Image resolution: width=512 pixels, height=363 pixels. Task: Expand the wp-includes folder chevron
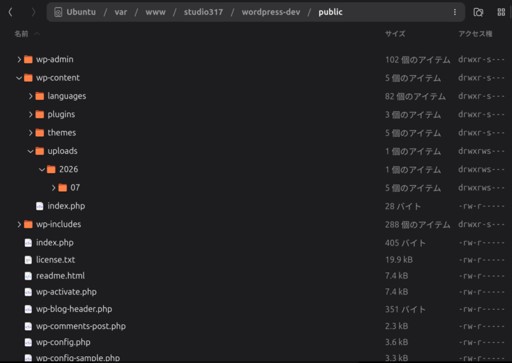pyautogui.click(x=19, y=224)
